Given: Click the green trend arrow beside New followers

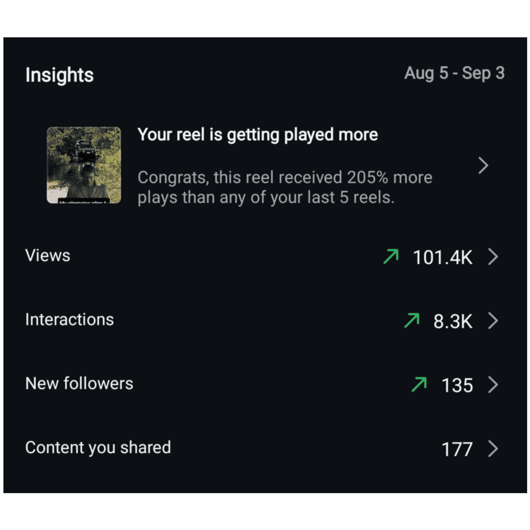Looking at the screenshot, I should point(419,384).
